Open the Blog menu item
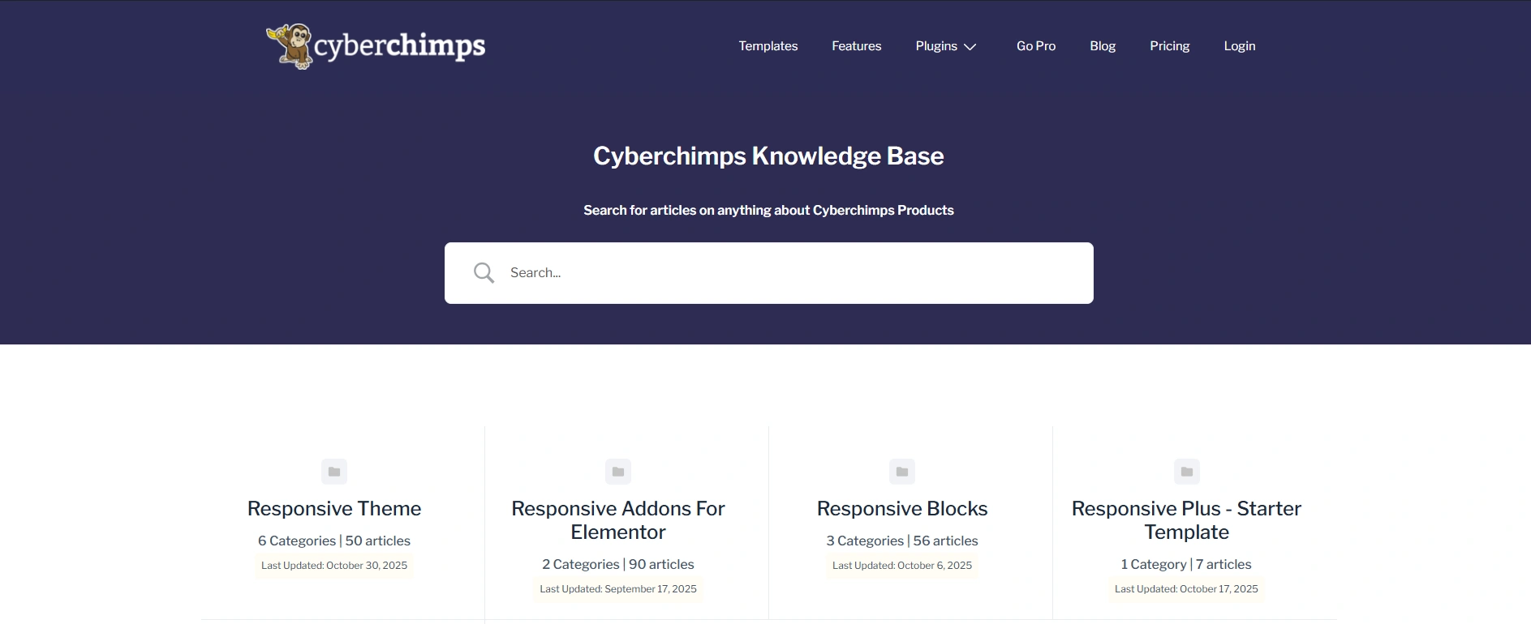1531x624 pixels. [x=1103, y=46]
